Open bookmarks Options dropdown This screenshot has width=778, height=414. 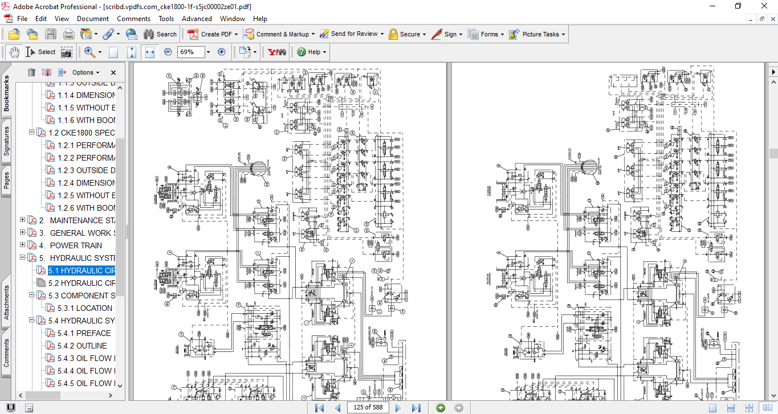(85, 72)
